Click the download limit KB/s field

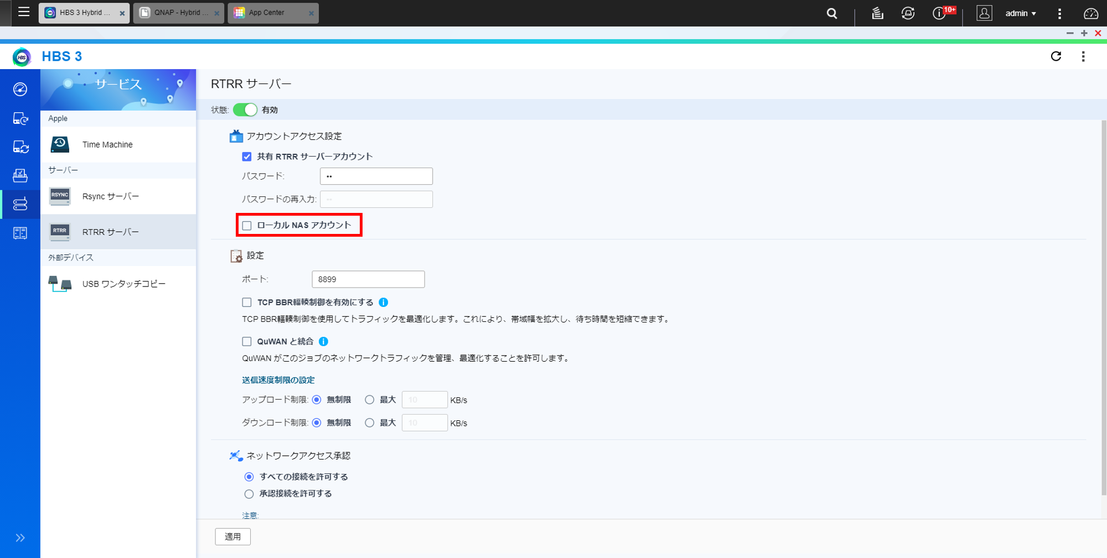(x=425, y=423)
